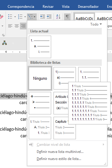112x168 pixels.
Task: Select the current list 1. a. i. thumbnail
Action: coord(40,47)
